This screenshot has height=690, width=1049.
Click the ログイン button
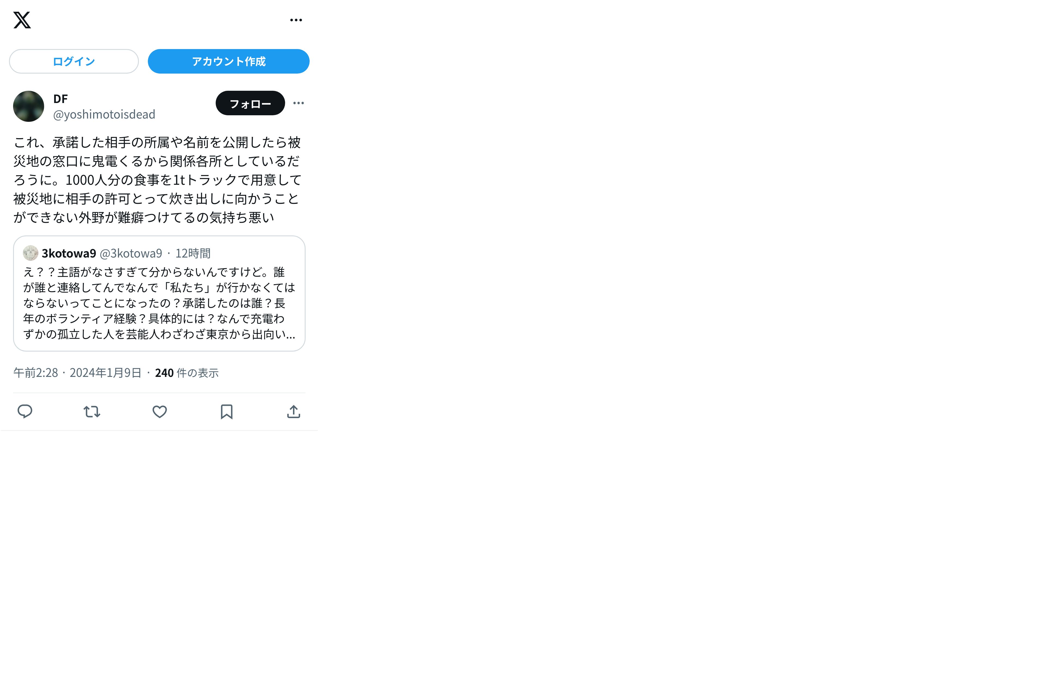[74, 61]
